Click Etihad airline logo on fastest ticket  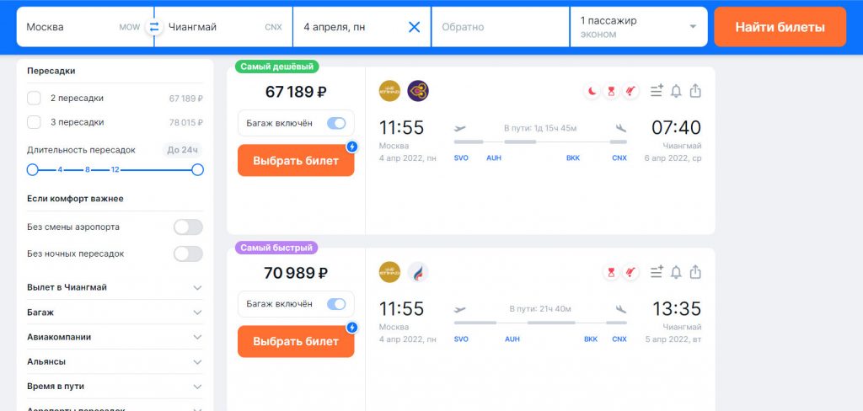coord(389,272)
